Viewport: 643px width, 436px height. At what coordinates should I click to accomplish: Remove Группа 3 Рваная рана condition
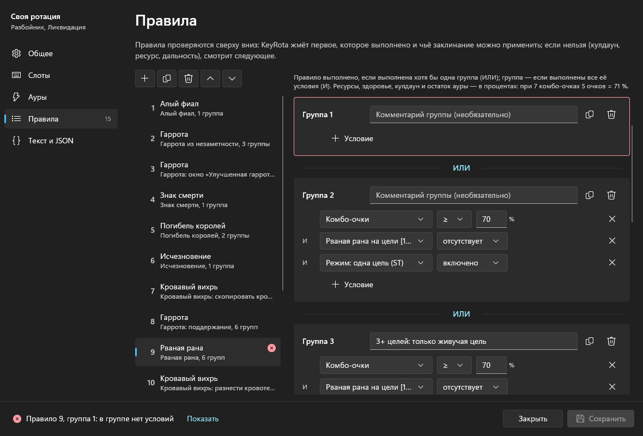pyautogui.click(x=612, y=387)
